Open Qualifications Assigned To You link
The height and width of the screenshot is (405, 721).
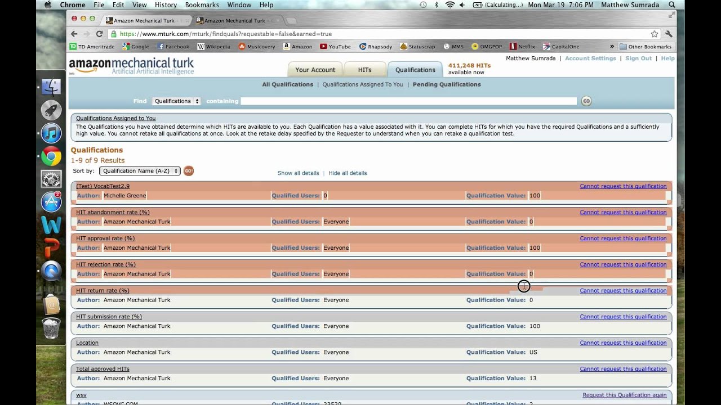[x=363, y=84]
